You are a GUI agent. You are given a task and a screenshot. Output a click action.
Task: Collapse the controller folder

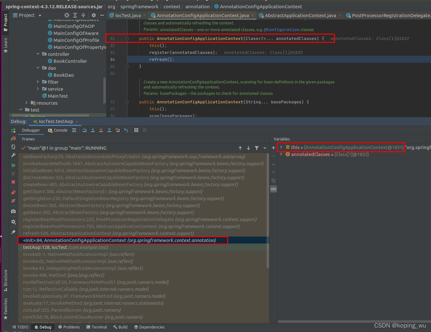[x=38, y=54]
